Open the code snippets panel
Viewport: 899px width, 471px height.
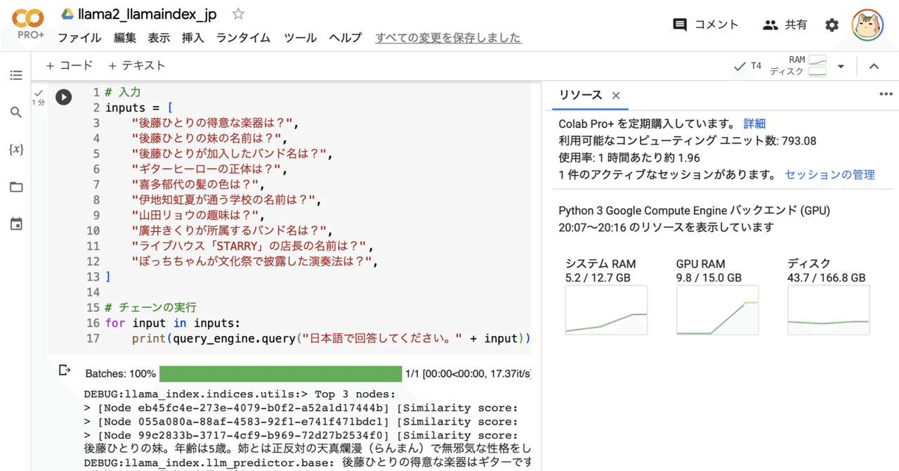(16, 148)
